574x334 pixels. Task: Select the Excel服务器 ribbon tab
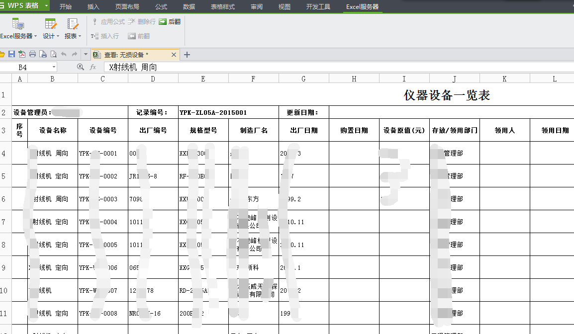[x=363, y=6]
